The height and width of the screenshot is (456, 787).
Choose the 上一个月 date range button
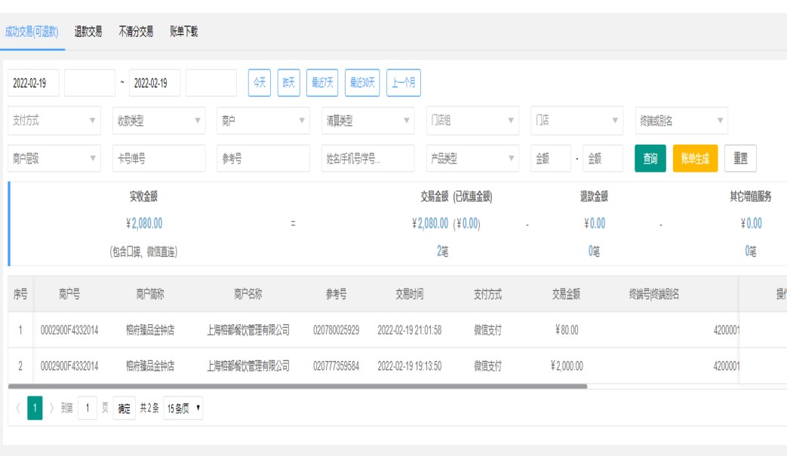[404, 83]
